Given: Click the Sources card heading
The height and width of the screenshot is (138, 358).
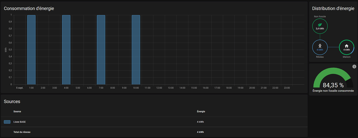Looking at the screenshot, I should point(12,102).
